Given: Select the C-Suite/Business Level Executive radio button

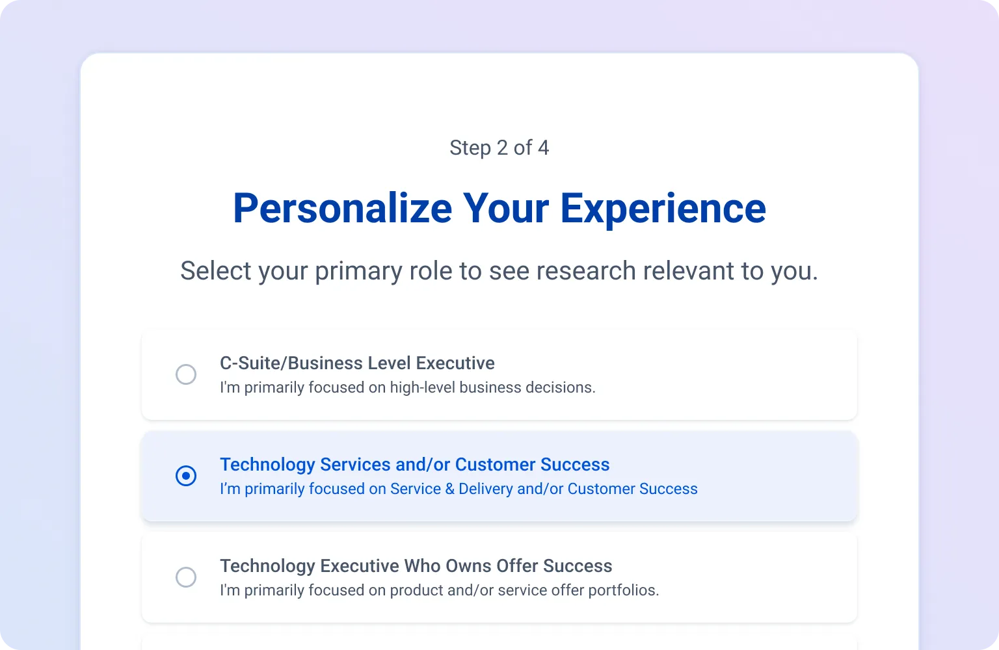Looking at the screenshot, I should click(186, 374).
